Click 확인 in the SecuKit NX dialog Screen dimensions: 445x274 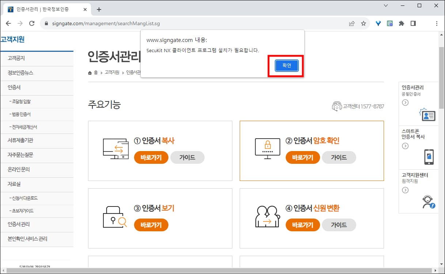click(x=286, y=66)
